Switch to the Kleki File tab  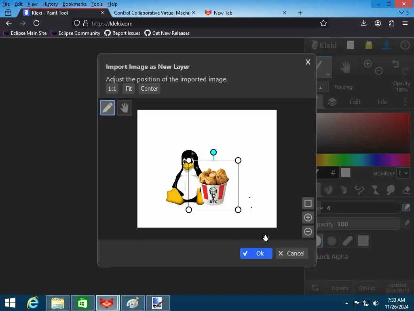tap(382, 102)
